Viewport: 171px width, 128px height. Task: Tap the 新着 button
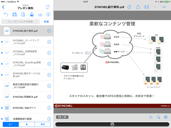pos(46,22)
